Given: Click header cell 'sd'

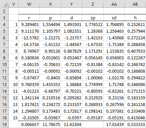Looking at the screenshot, I should click(114, 18).
